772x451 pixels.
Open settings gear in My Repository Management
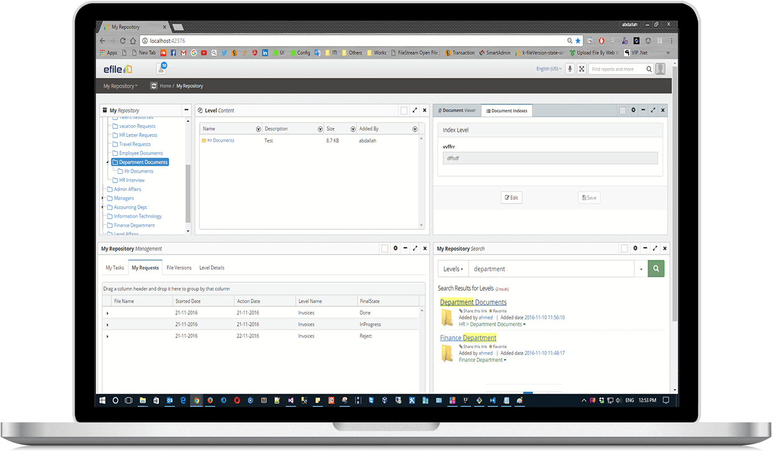[x=395, y=248]
